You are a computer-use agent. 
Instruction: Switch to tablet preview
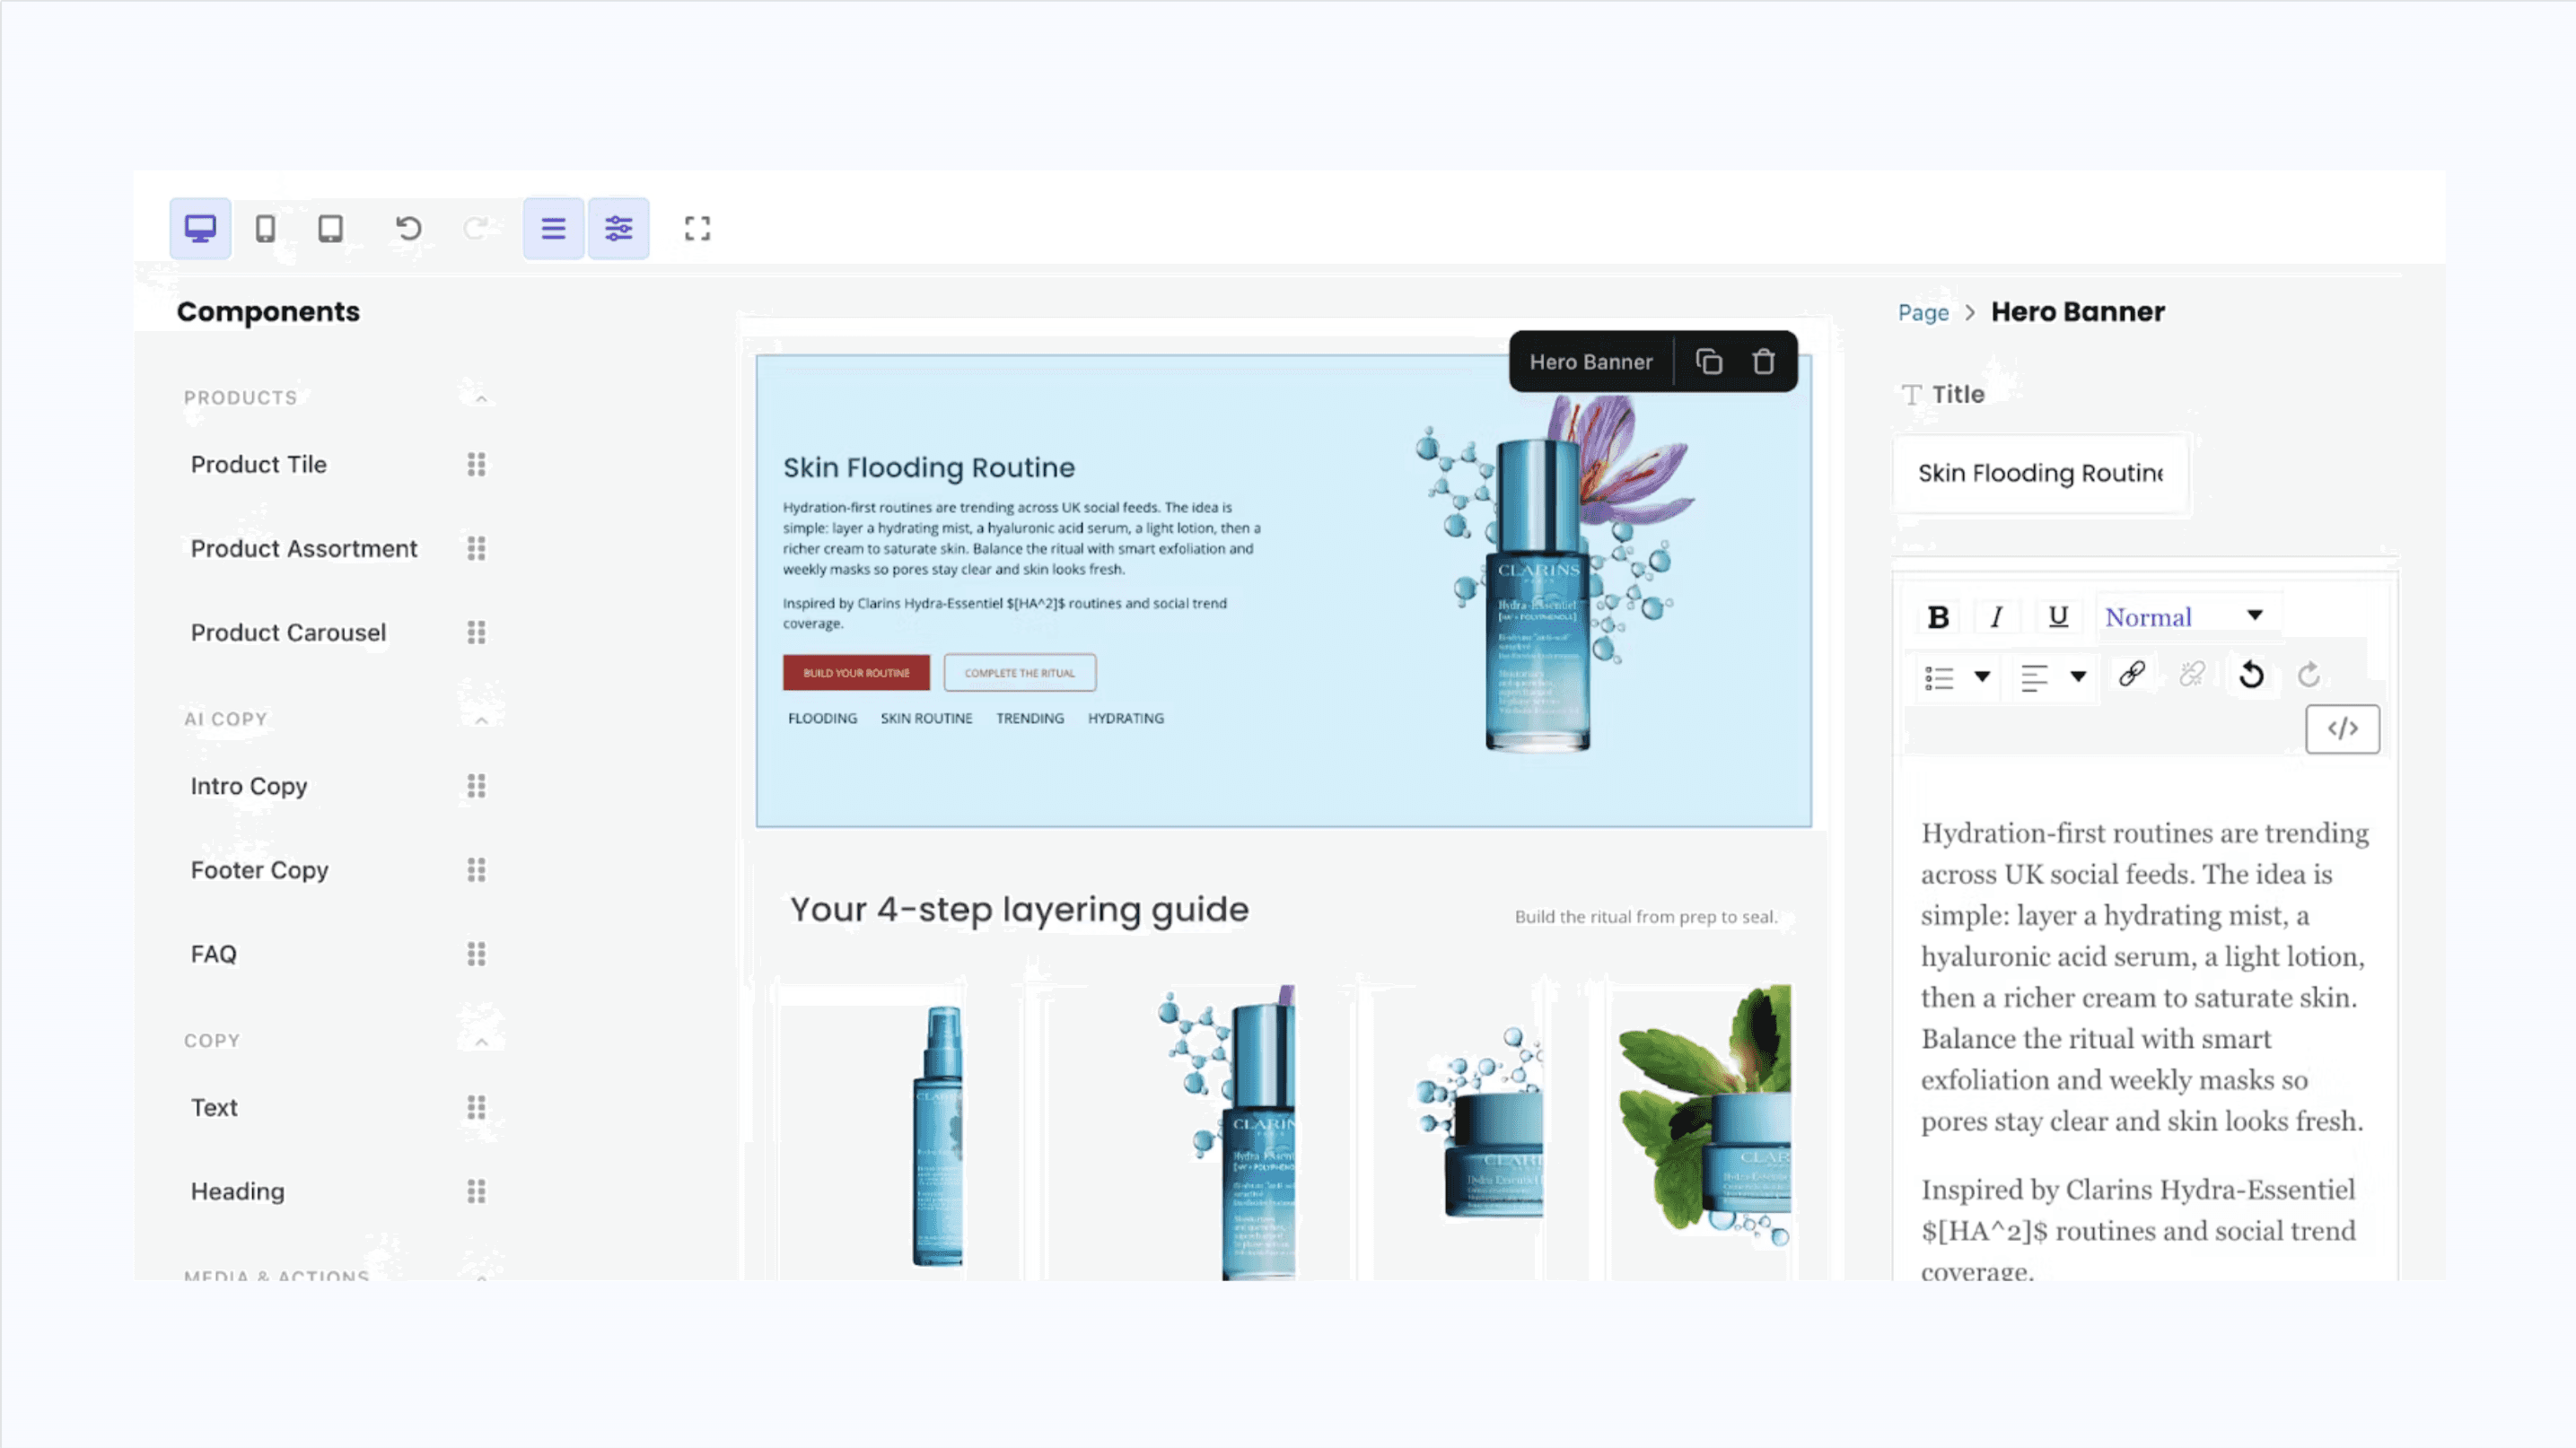pos(330,229)
